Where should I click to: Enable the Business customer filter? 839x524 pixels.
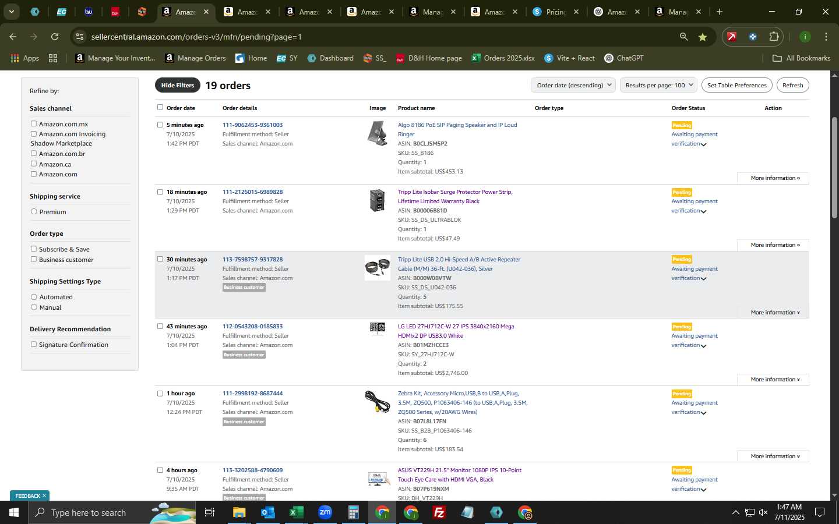pyautogui.click(x=34, y=259)
